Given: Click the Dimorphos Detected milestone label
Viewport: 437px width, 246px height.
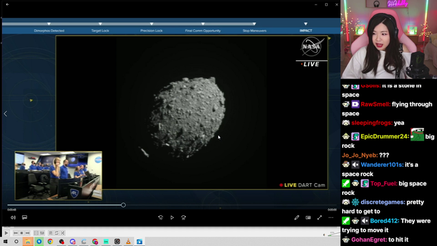Looking at the screenshot, I should [49, 31].
